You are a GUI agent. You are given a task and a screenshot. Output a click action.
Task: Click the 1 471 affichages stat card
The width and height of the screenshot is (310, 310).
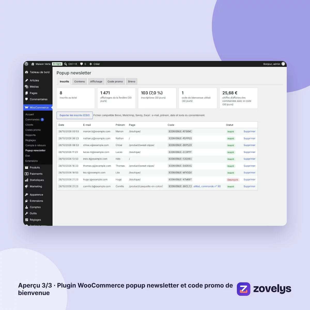(117, 98)
